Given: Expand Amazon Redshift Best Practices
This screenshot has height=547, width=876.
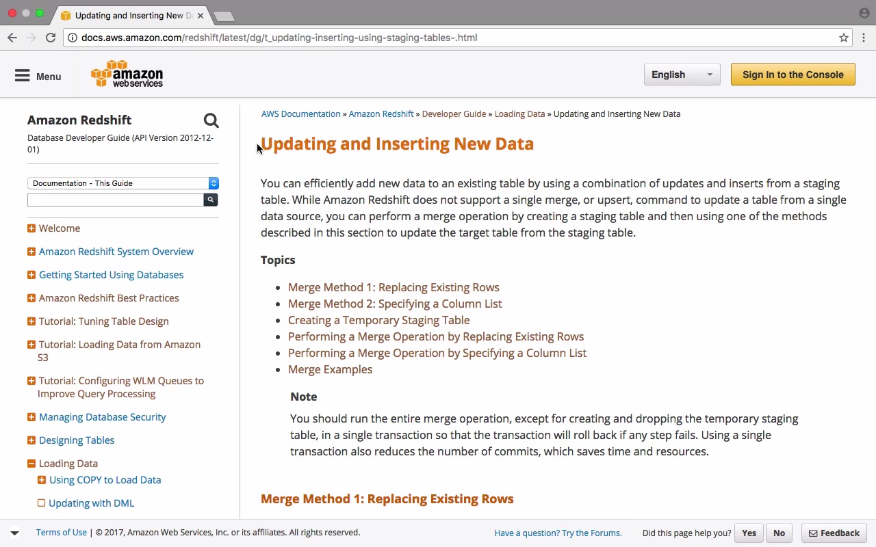Looking at the screenshot, I should coord(31,298).
